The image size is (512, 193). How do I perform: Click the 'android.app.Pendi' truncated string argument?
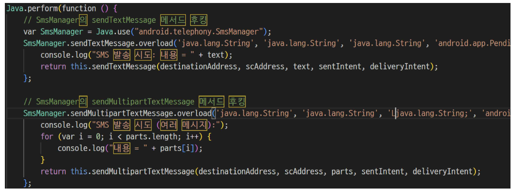472,43
